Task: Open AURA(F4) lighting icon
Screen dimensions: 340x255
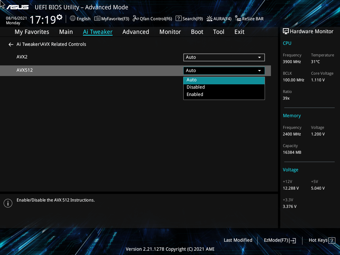Action: 210,19
